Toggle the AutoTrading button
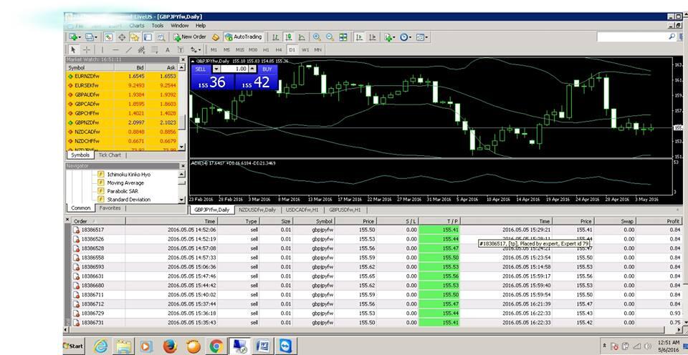 tap(244, 37)
